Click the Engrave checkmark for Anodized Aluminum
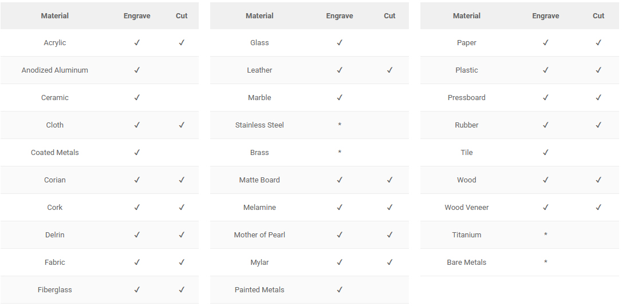Image resolution: width=622 pixels, height=306 pixels. (x=137, y=70)
